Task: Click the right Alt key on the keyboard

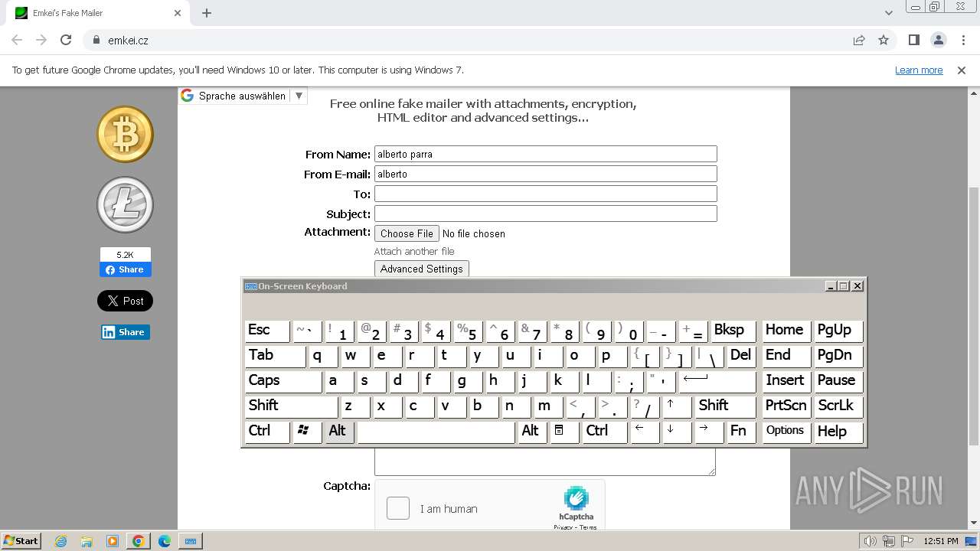Action: click(x=533, y=431)
